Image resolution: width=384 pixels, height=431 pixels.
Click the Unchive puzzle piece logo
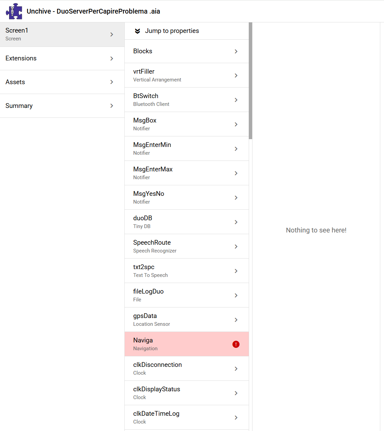pyautogui.click(x=14, y=11)
